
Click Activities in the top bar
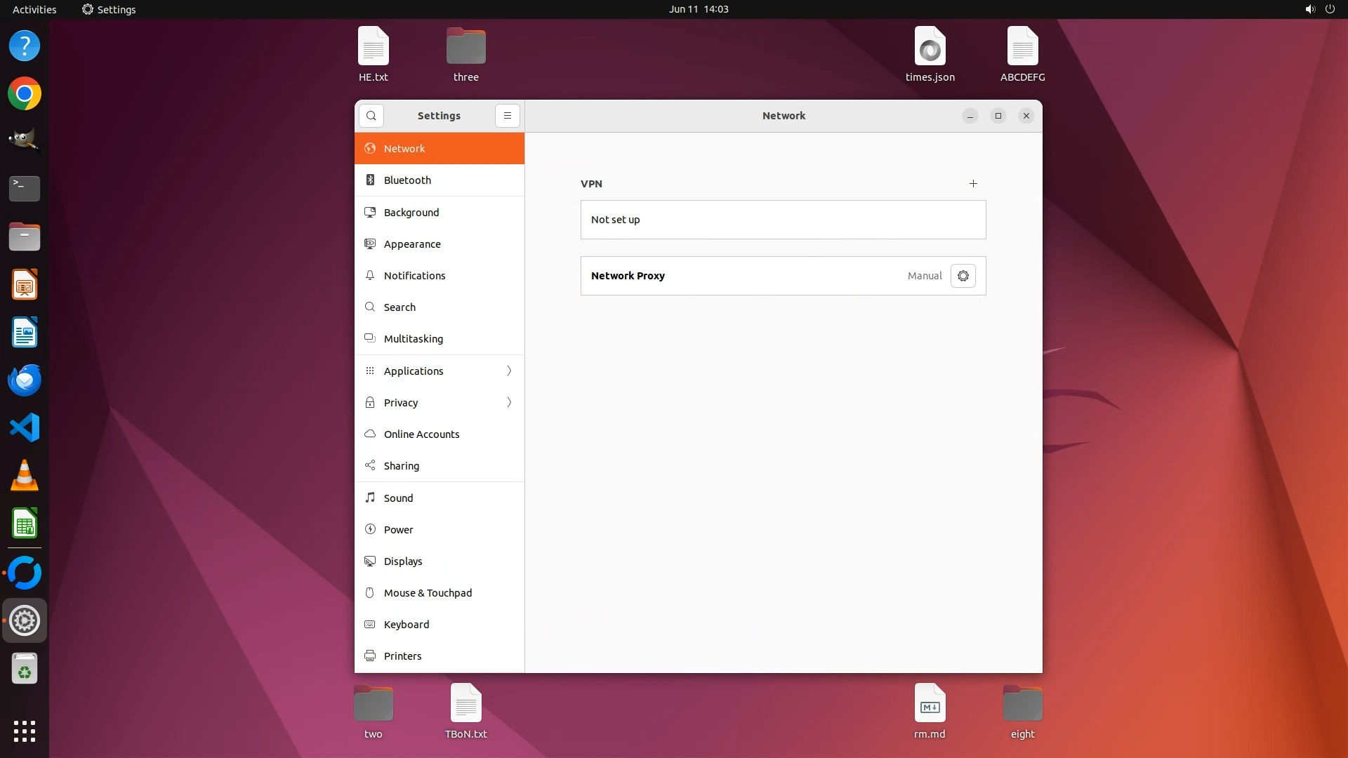[x=34, y=9]
